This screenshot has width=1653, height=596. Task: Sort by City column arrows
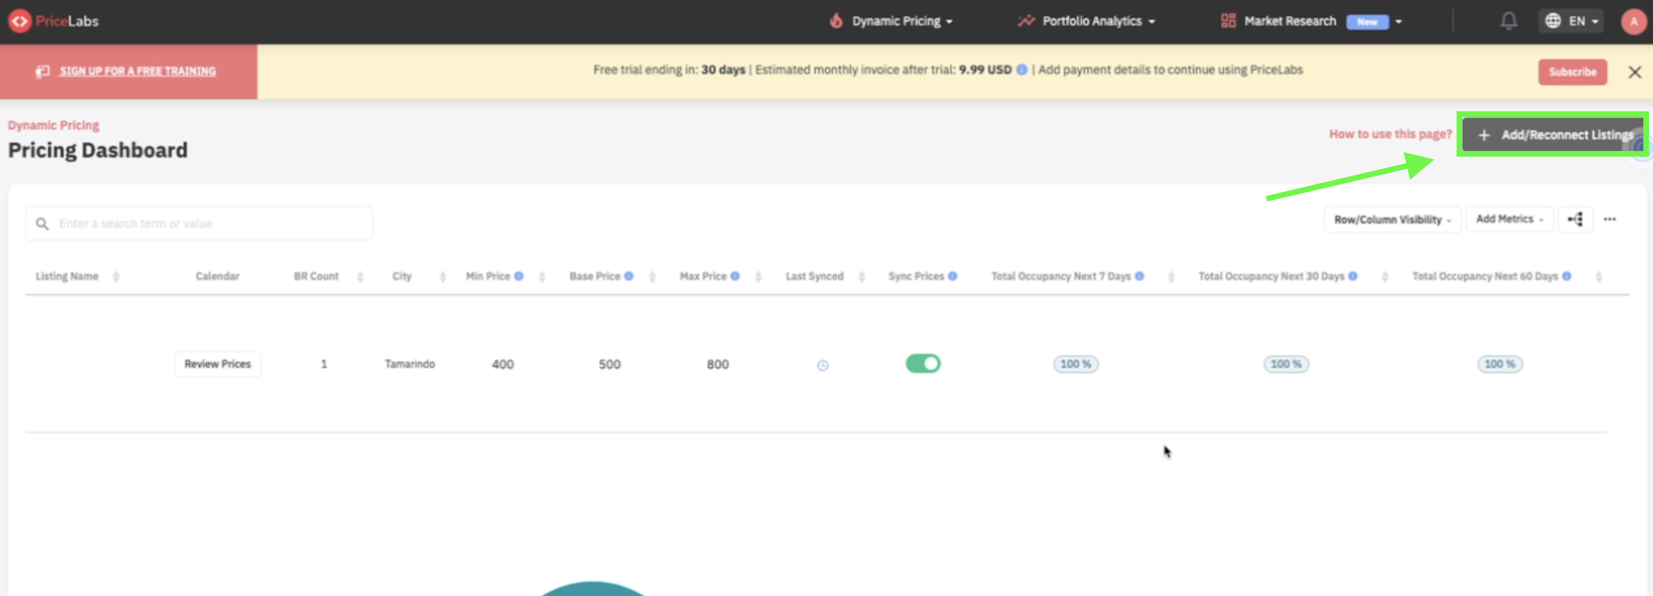443,276
